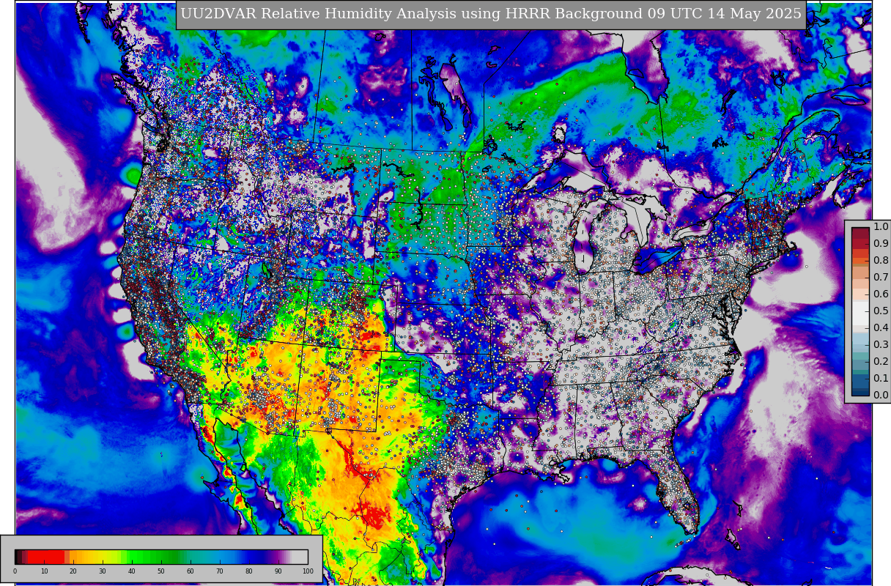This screenshot has width=891, height=586.
Task: Click the 0.7 label on vertical legend
Action: [x=881, y=277]
